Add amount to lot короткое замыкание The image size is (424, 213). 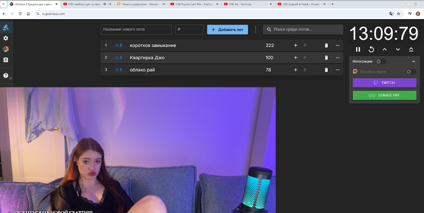[x=296, y=45]
